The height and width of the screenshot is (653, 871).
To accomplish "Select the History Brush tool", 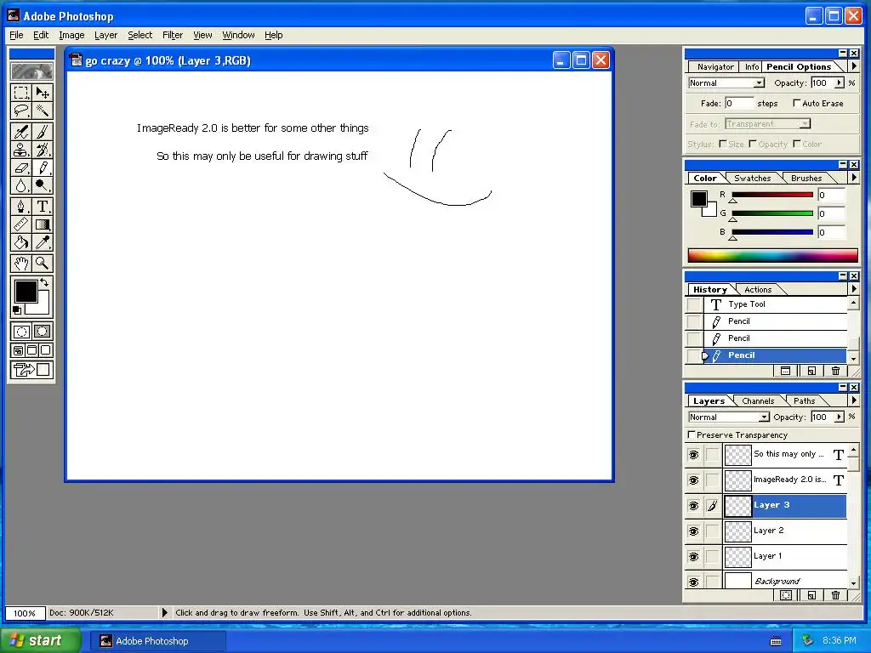I will pyautogui.click(x=43, y=150).
